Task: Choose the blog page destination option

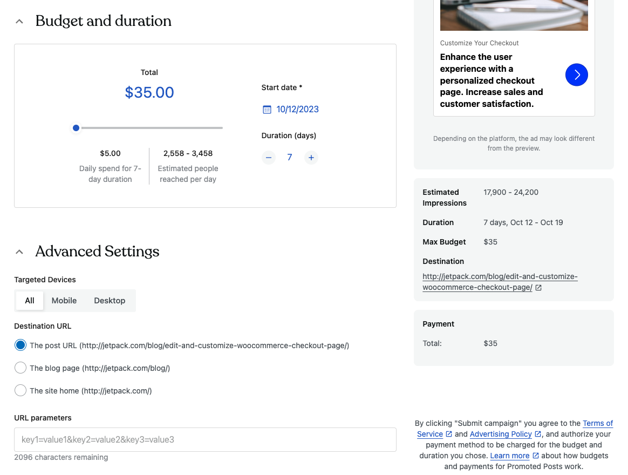Action: point(21,368)
